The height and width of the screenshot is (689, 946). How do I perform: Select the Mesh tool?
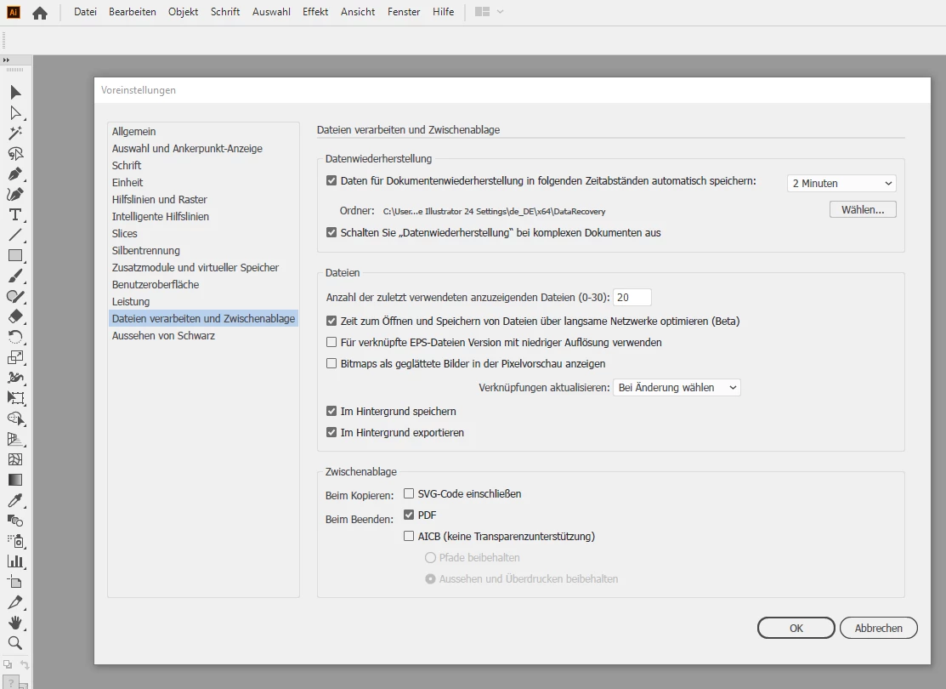coord(15,459)
